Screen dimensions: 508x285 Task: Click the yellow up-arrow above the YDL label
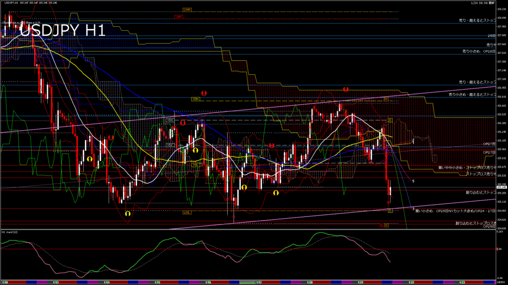[x=195, y=150]
